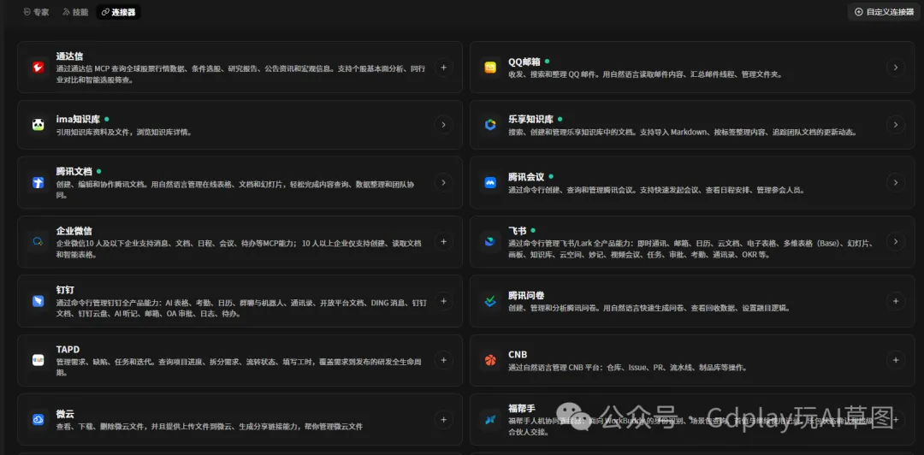
Task: Open 腾讯文档 details via chevron arrow
Action: click(x=443, y=183)
